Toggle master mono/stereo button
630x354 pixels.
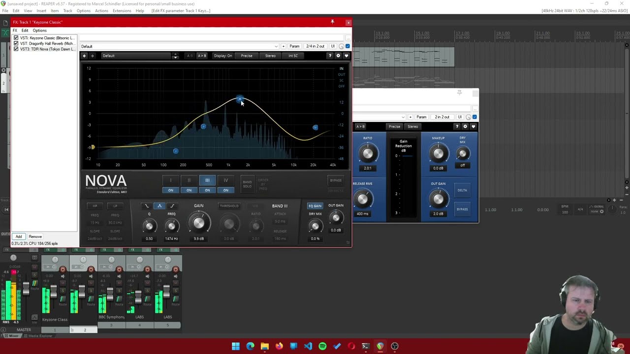(x=34, y=258)
